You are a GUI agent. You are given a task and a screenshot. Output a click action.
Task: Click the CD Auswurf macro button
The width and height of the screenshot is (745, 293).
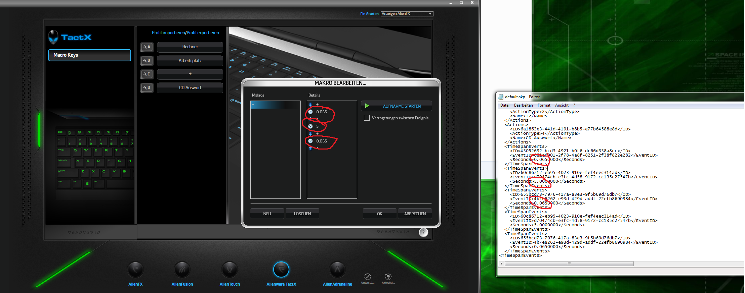coord(190,87)
